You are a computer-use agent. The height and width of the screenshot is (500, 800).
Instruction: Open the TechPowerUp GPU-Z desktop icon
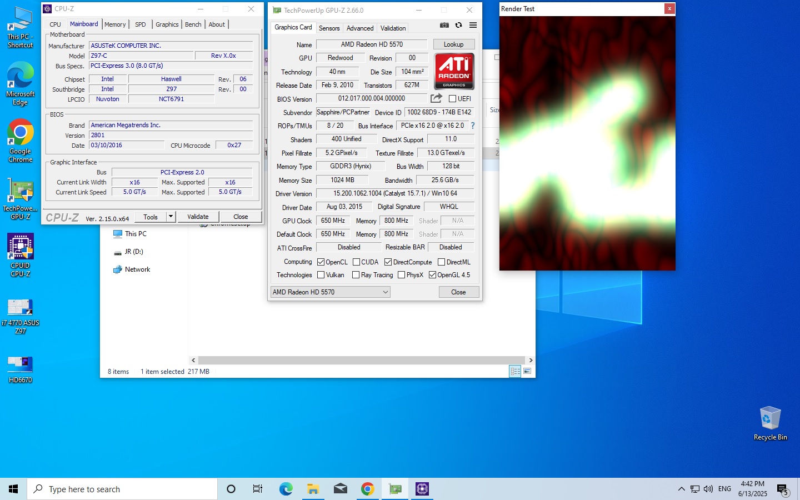point(21,199)
